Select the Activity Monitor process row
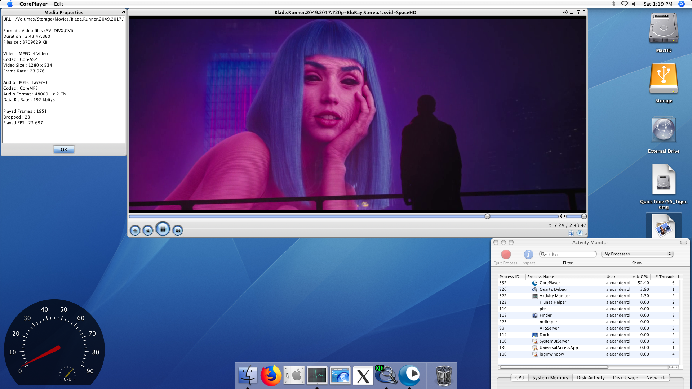The height and width of the screenshot is (389, 692). click(588, 296)
